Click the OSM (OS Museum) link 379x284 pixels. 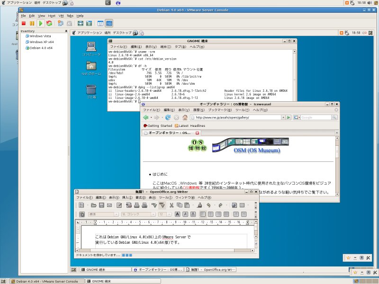257,150
